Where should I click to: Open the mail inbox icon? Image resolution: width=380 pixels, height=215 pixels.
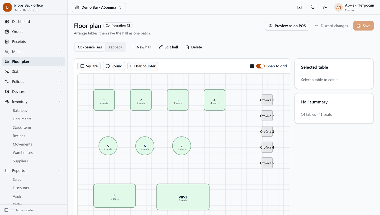tap(300, 7)
